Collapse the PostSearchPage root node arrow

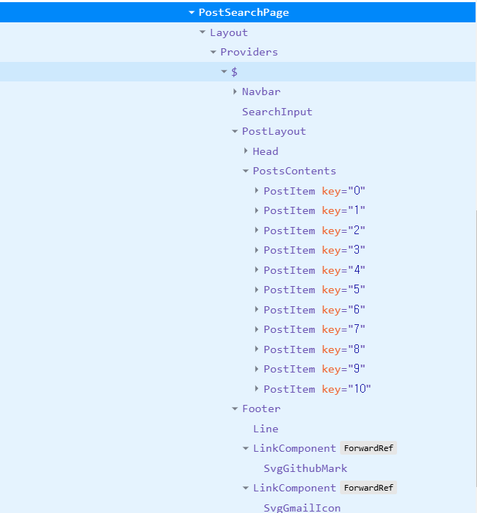192,12
